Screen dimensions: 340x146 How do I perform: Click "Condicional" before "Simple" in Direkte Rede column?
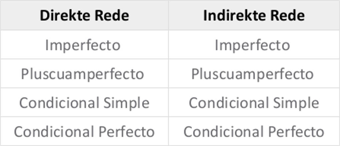[x=59, y=103]
